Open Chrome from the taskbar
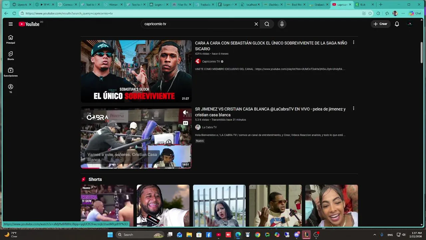Viewport: 426px width, 240px height. (258, 235)
